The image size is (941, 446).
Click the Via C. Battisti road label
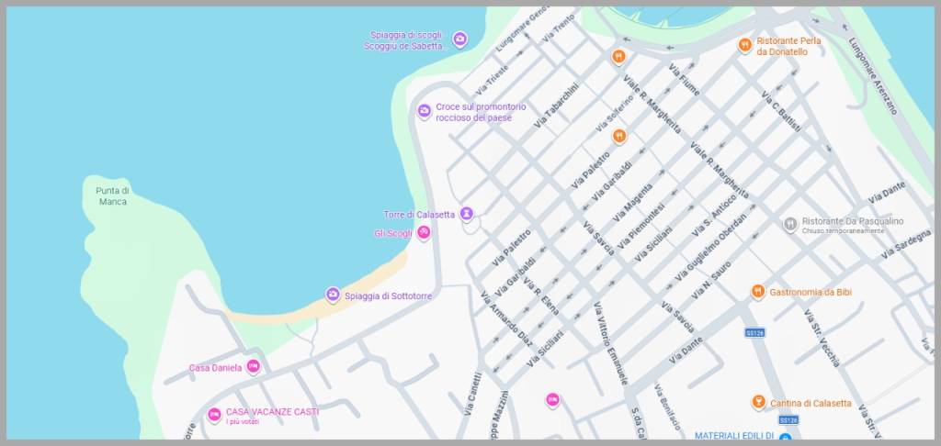tap(781, 112)
